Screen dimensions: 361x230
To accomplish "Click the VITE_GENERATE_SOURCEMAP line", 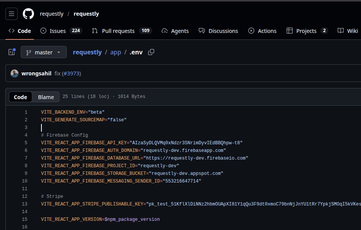I will click(x=84, y=120).
